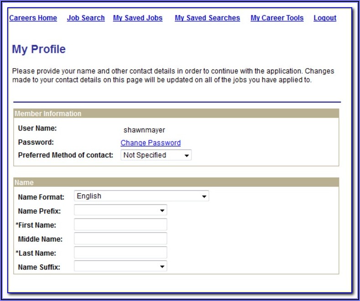Click the Member Information section header
Image resolution: width=360 pixels, height=301 pixels.
48,114
